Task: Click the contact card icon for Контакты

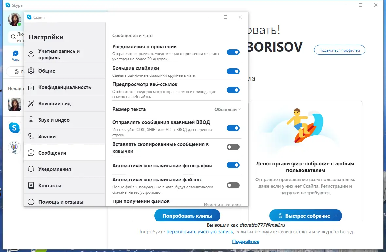Action: click(x=31, y=185)
